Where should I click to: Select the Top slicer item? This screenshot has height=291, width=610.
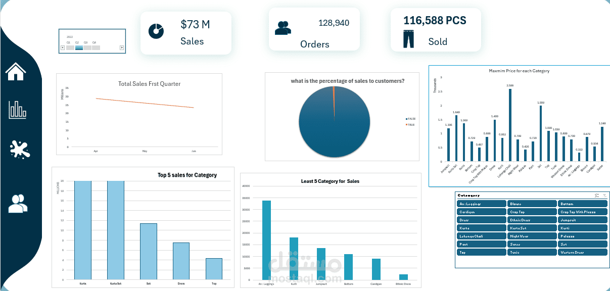click(481, 252)
